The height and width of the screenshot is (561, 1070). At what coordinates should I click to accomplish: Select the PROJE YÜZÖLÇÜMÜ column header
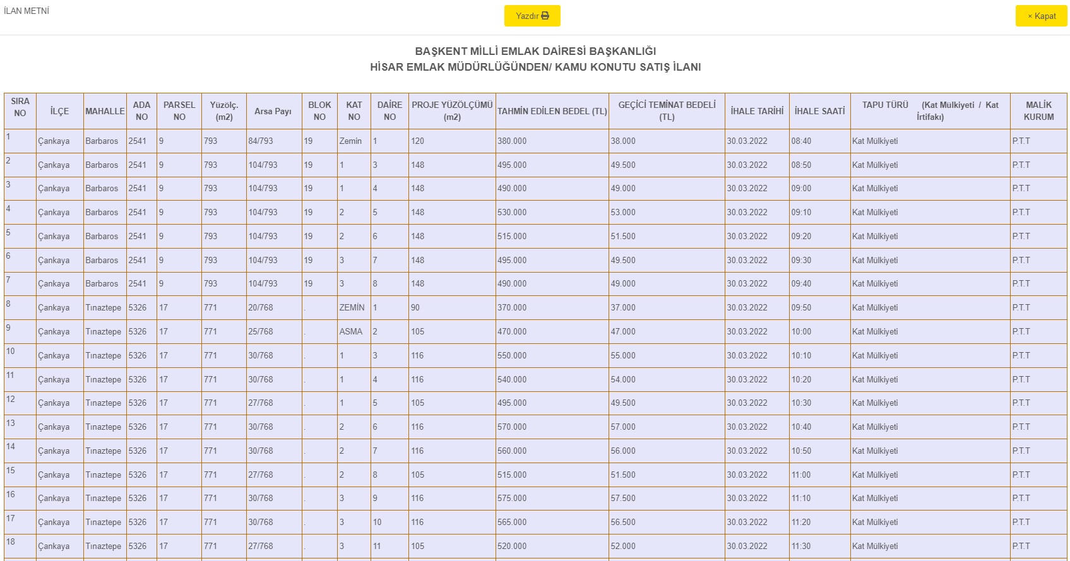click(452, 111)
